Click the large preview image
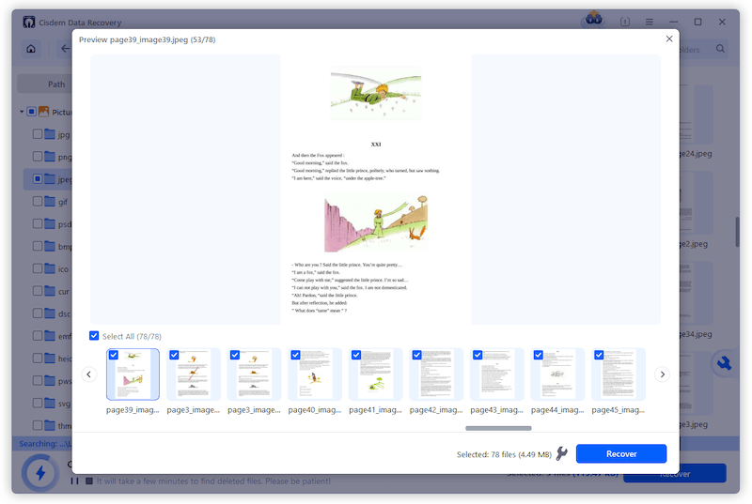The image size is (752, 504). (x=375, y=190)
